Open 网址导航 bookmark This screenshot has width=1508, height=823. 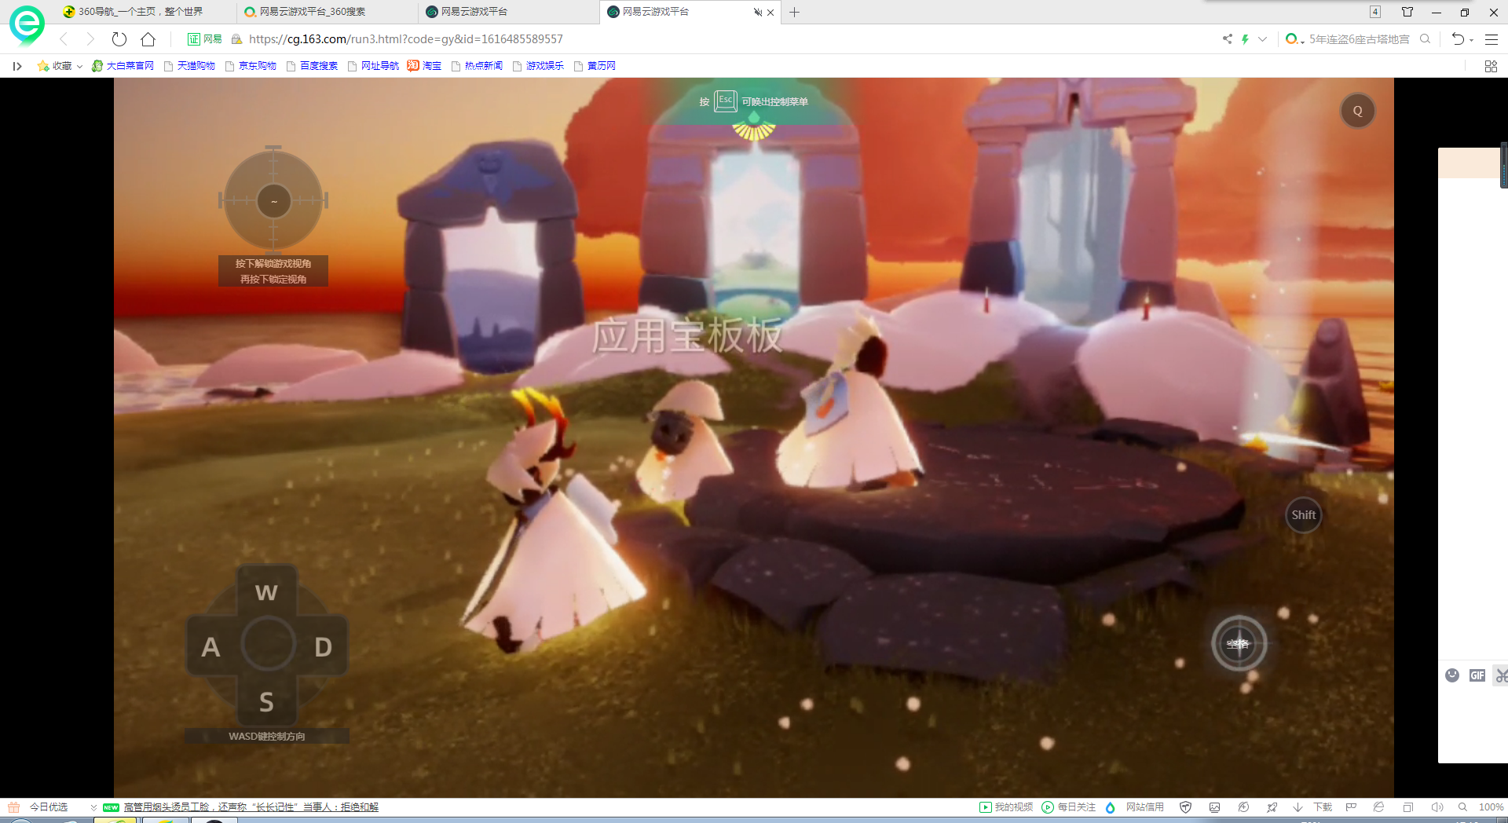tap(373, 66)
